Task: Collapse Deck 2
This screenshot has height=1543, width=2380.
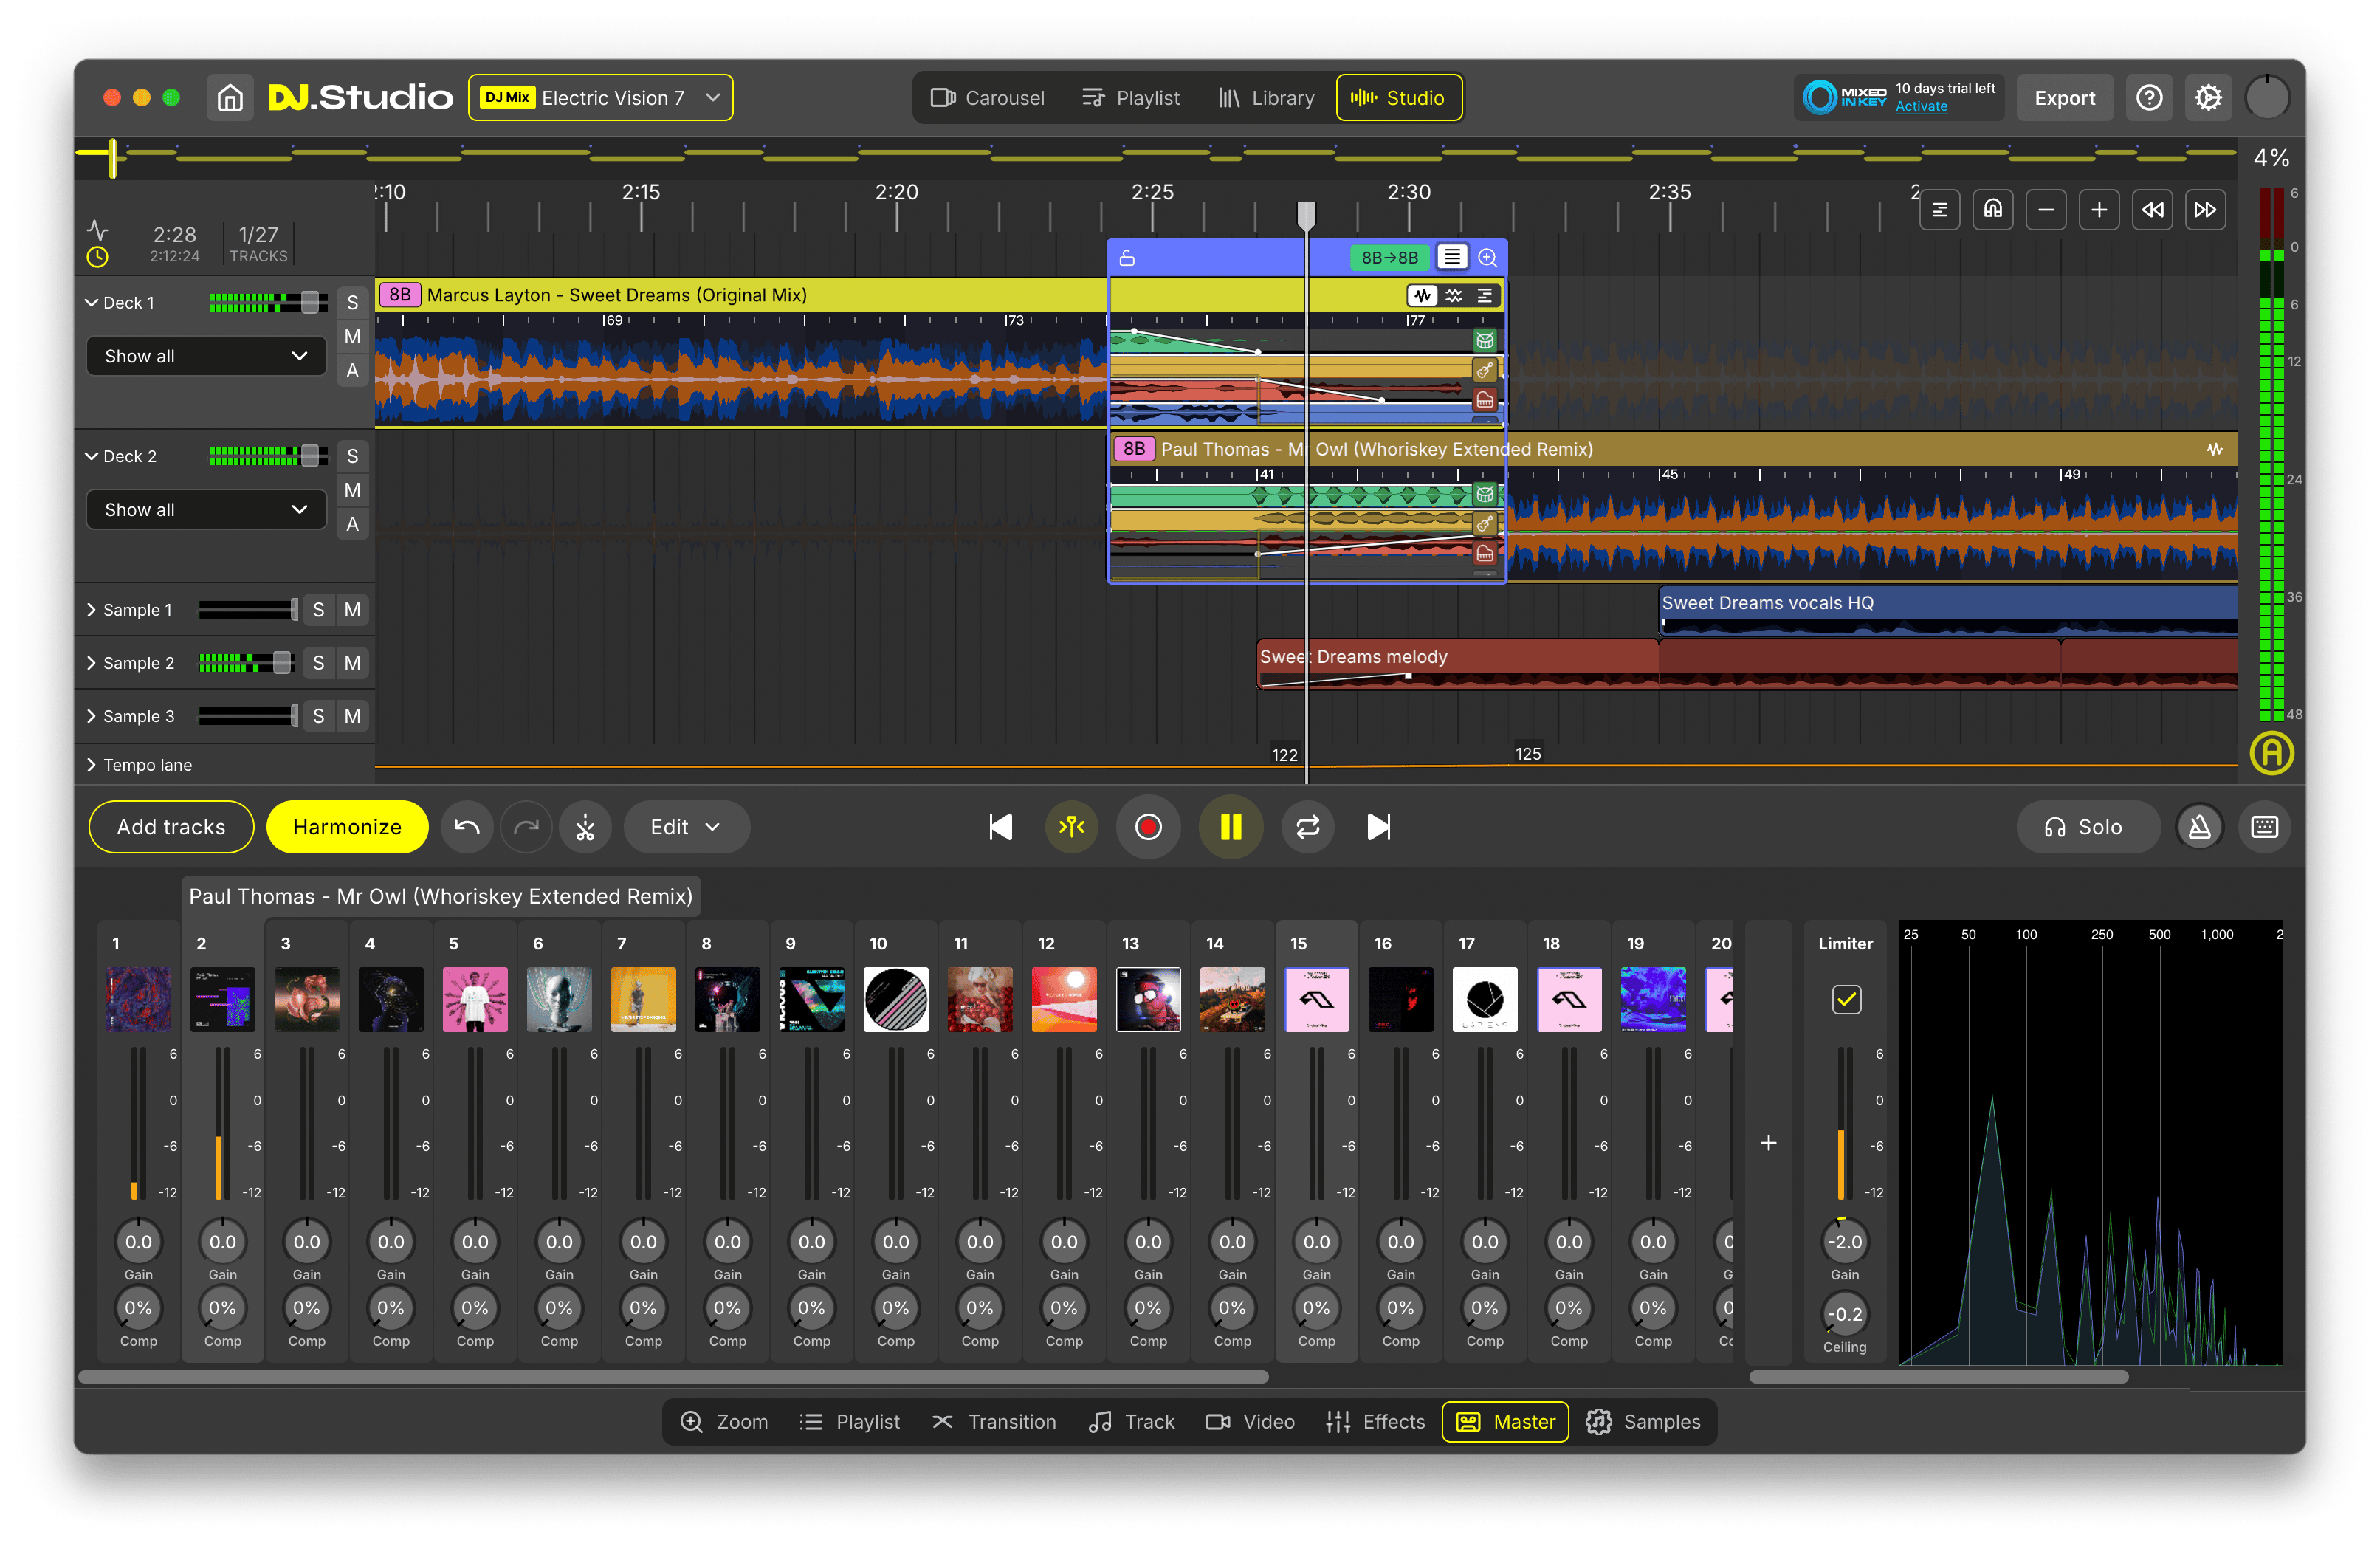Action: (x=91, y=456)
